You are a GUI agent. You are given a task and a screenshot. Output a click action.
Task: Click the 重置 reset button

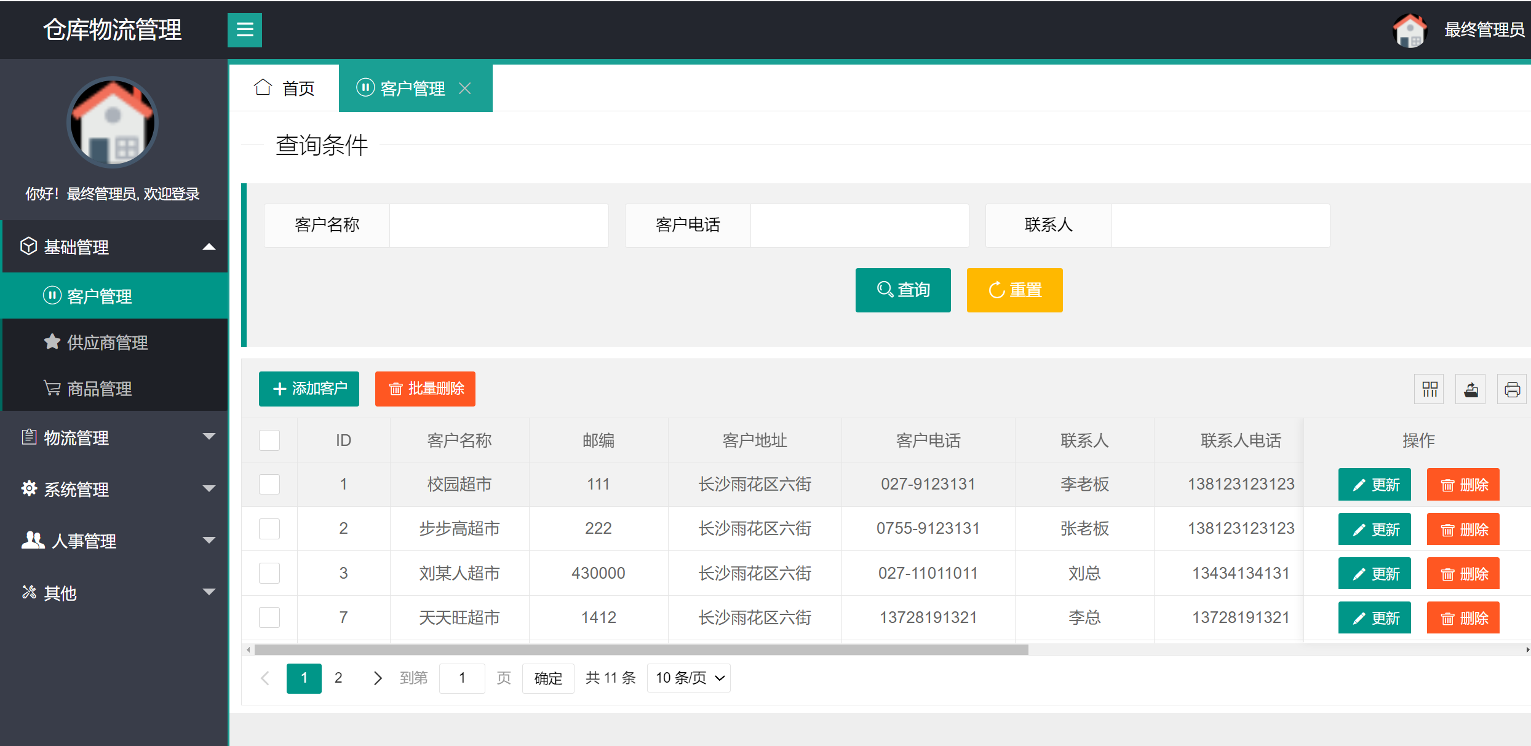[x=1015, y=290]
